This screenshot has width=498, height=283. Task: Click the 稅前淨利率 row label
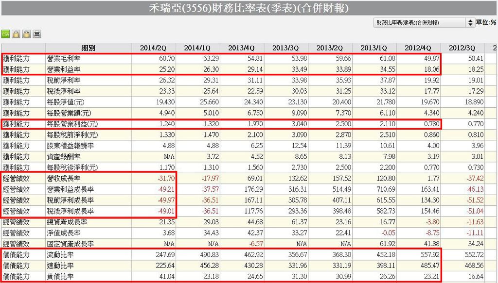(64, 81)
